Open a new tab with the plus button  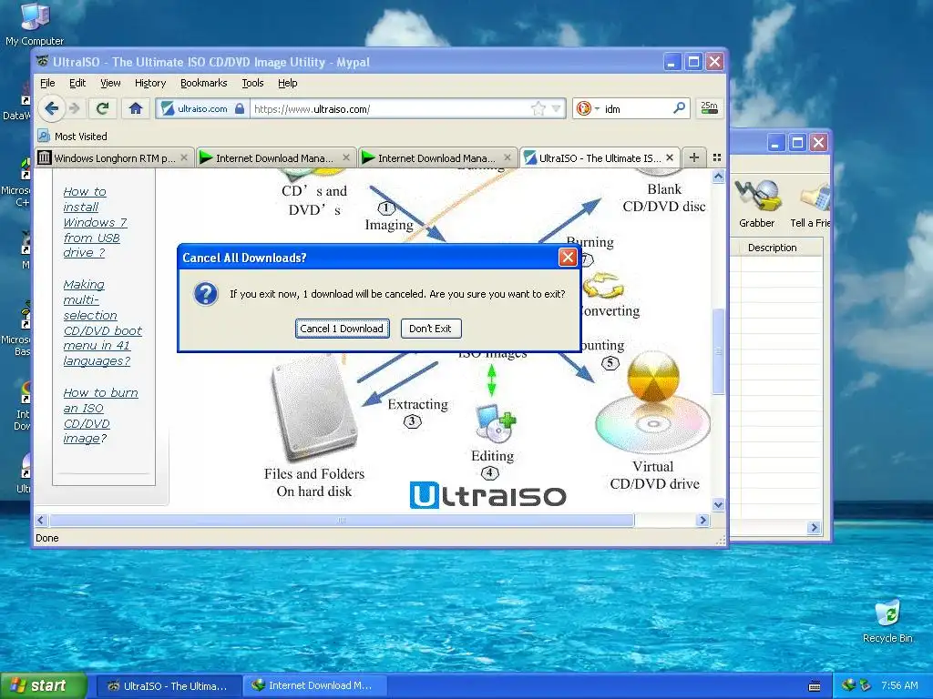pos(693,157)
